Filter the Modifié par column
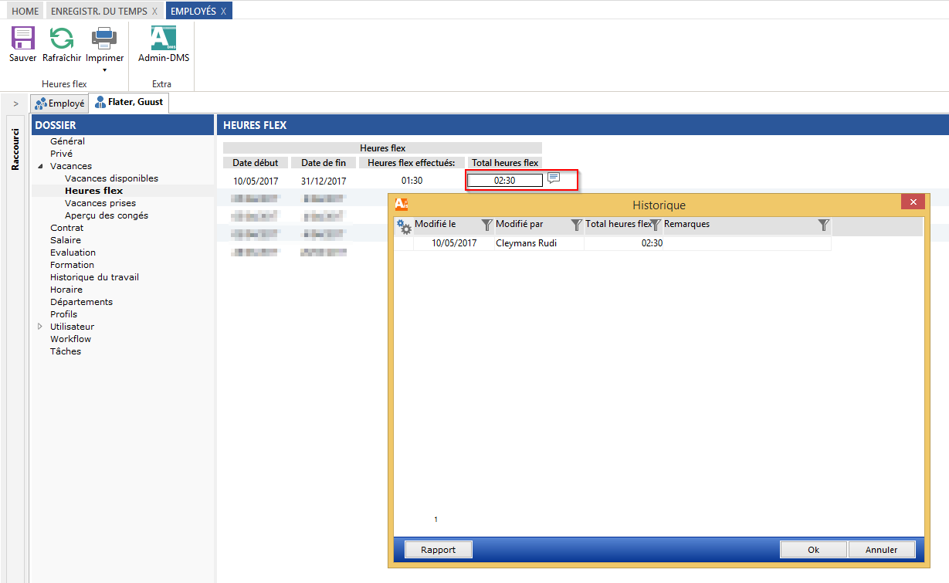Image resolution: width=949 pixels, height=583 pixels. point(576,225)
